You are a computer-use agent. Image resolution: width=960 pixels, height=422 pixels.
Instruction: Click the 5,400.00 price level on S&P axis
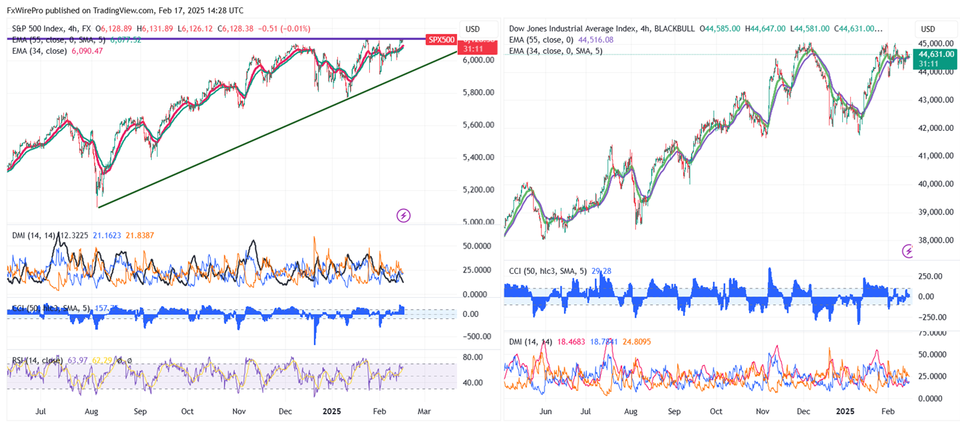(479, 158)
